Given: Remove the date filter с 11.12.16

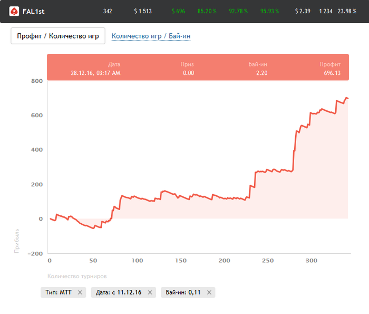Looking at the screenshot, I should click(150, 292).
